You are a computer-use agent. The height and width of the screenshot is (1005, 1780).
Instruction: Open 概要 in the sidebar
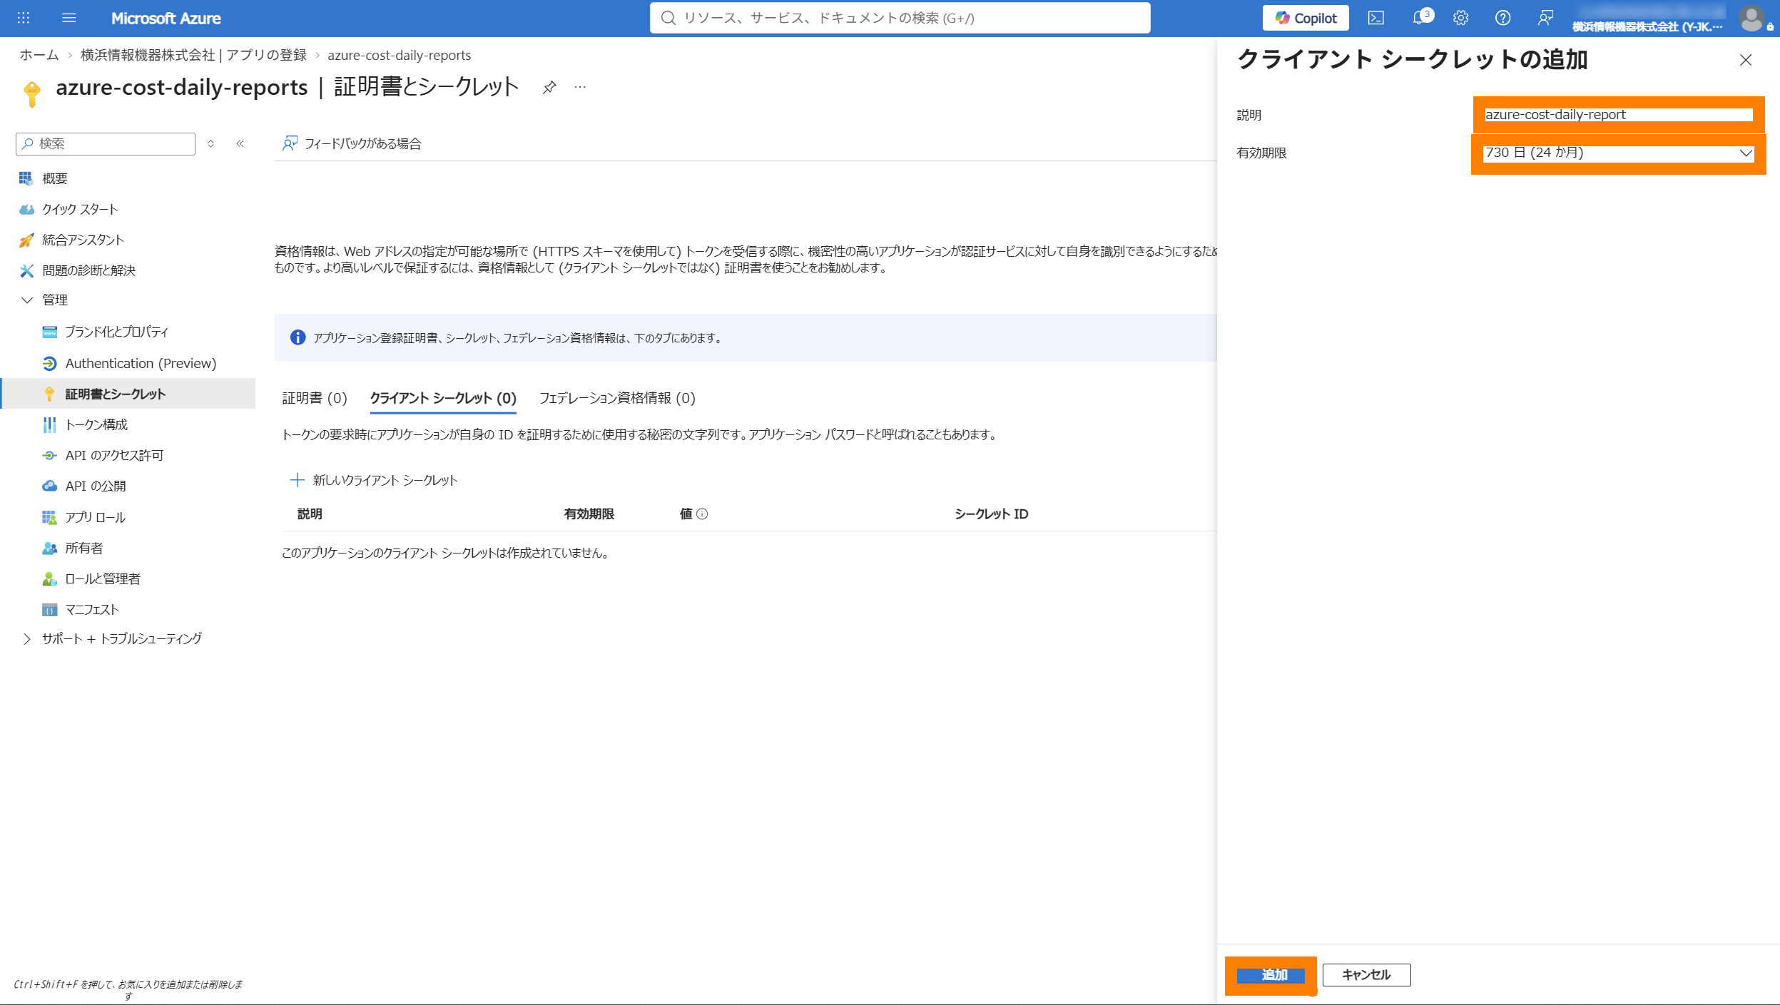click(55, 178)
